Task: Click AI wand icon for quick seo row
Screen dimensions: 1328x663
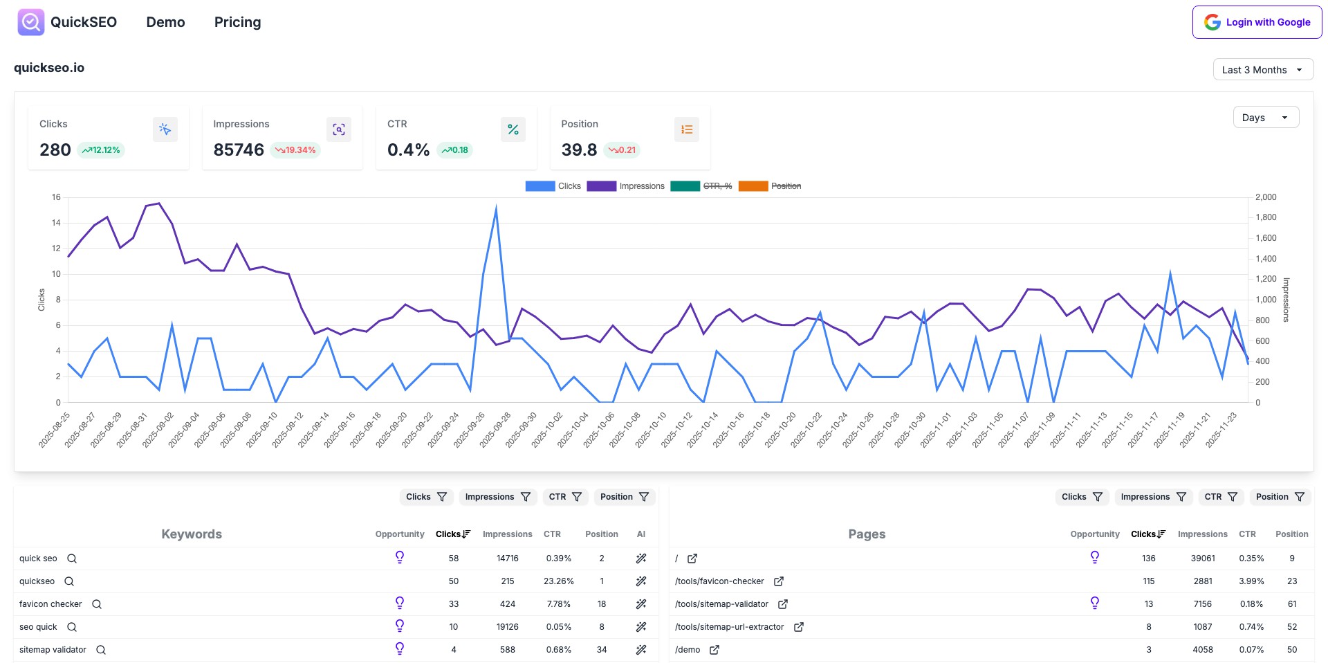Action: 641,558
